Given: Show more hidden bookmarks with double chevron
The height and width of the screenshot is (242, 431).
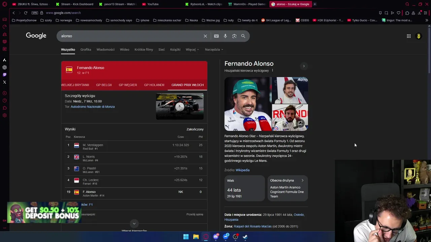Looking at the screenshot, I should pos(427,20).
